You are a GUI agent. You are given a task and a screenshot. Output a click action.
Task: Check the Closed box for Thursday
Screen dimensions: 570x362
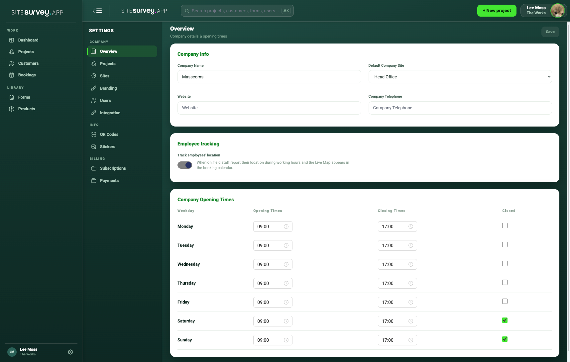pos(505,282)
